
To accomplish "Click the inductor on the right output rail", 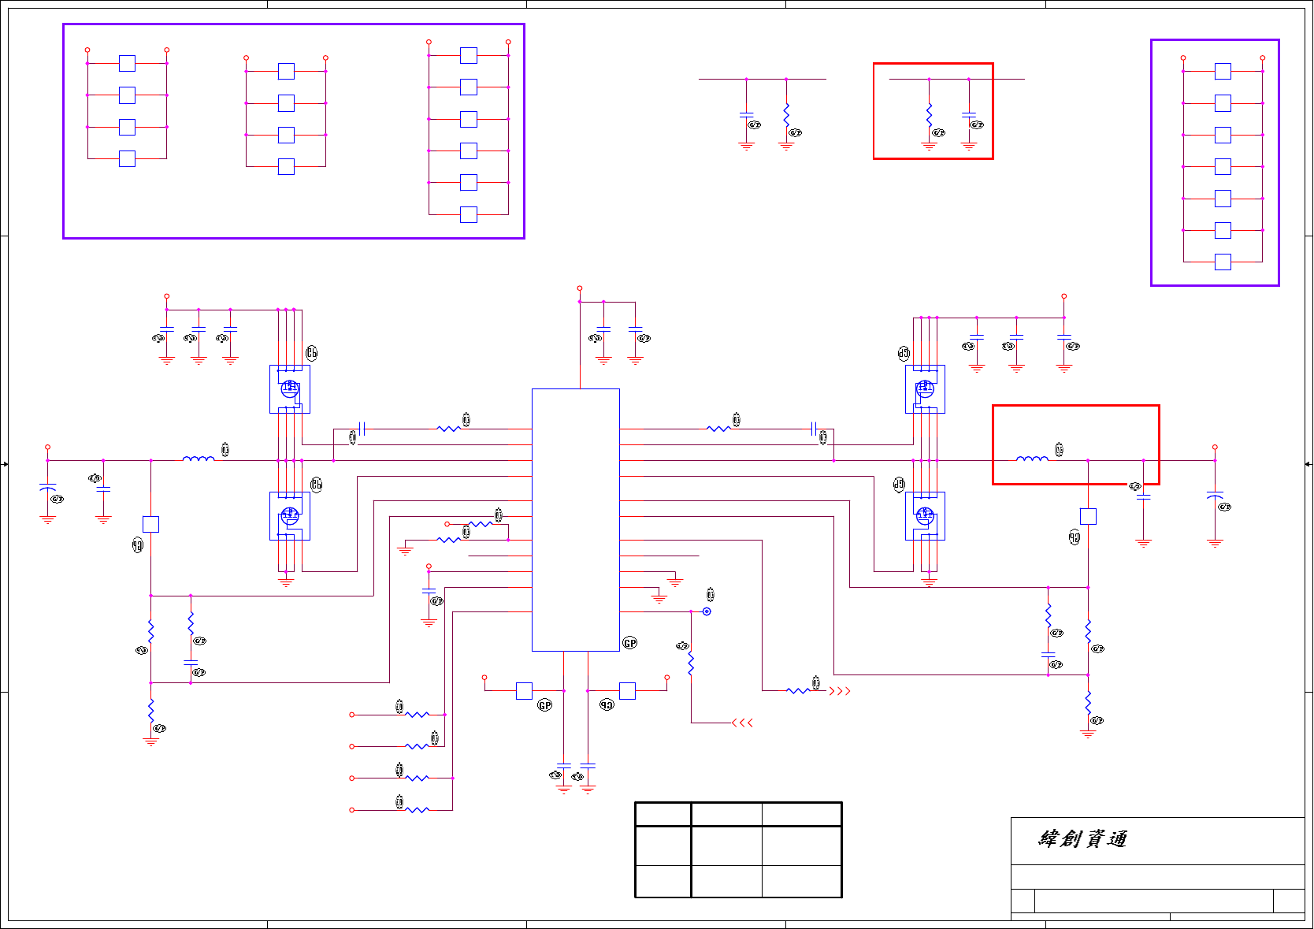I will [1032, 459].
